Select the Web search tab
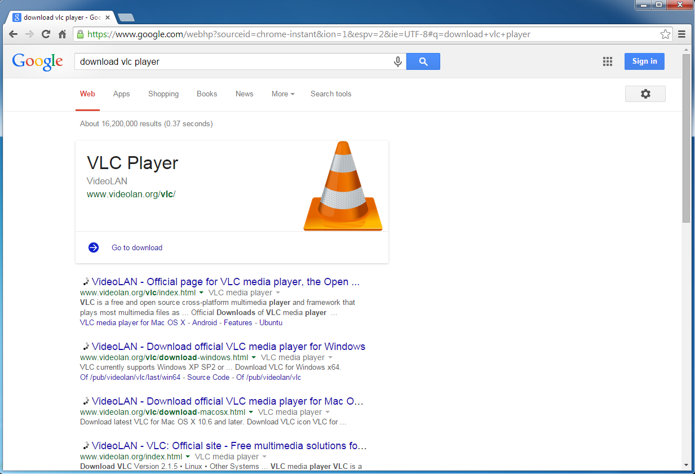The height and width of the screenshot is (474, 695). click(x=87, y=94)
